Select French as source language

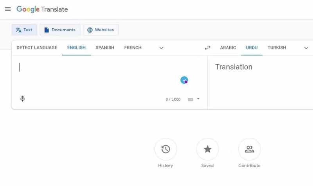133,47
